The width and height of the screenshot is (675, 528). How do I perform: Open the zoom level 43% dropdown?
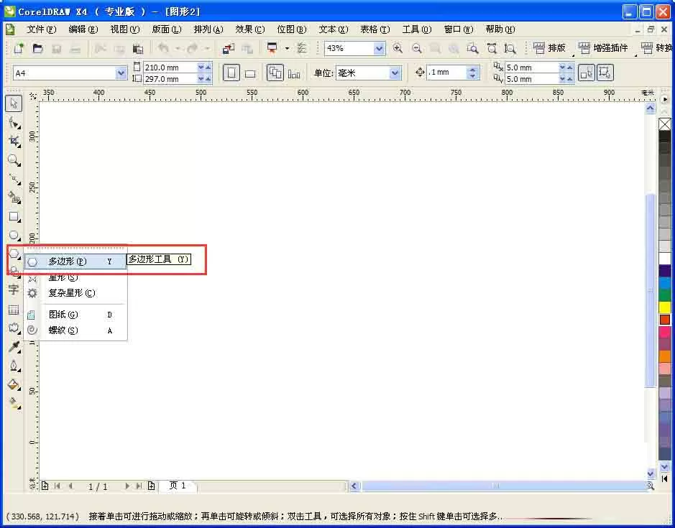pyautogui.click(x=379, y=48)
